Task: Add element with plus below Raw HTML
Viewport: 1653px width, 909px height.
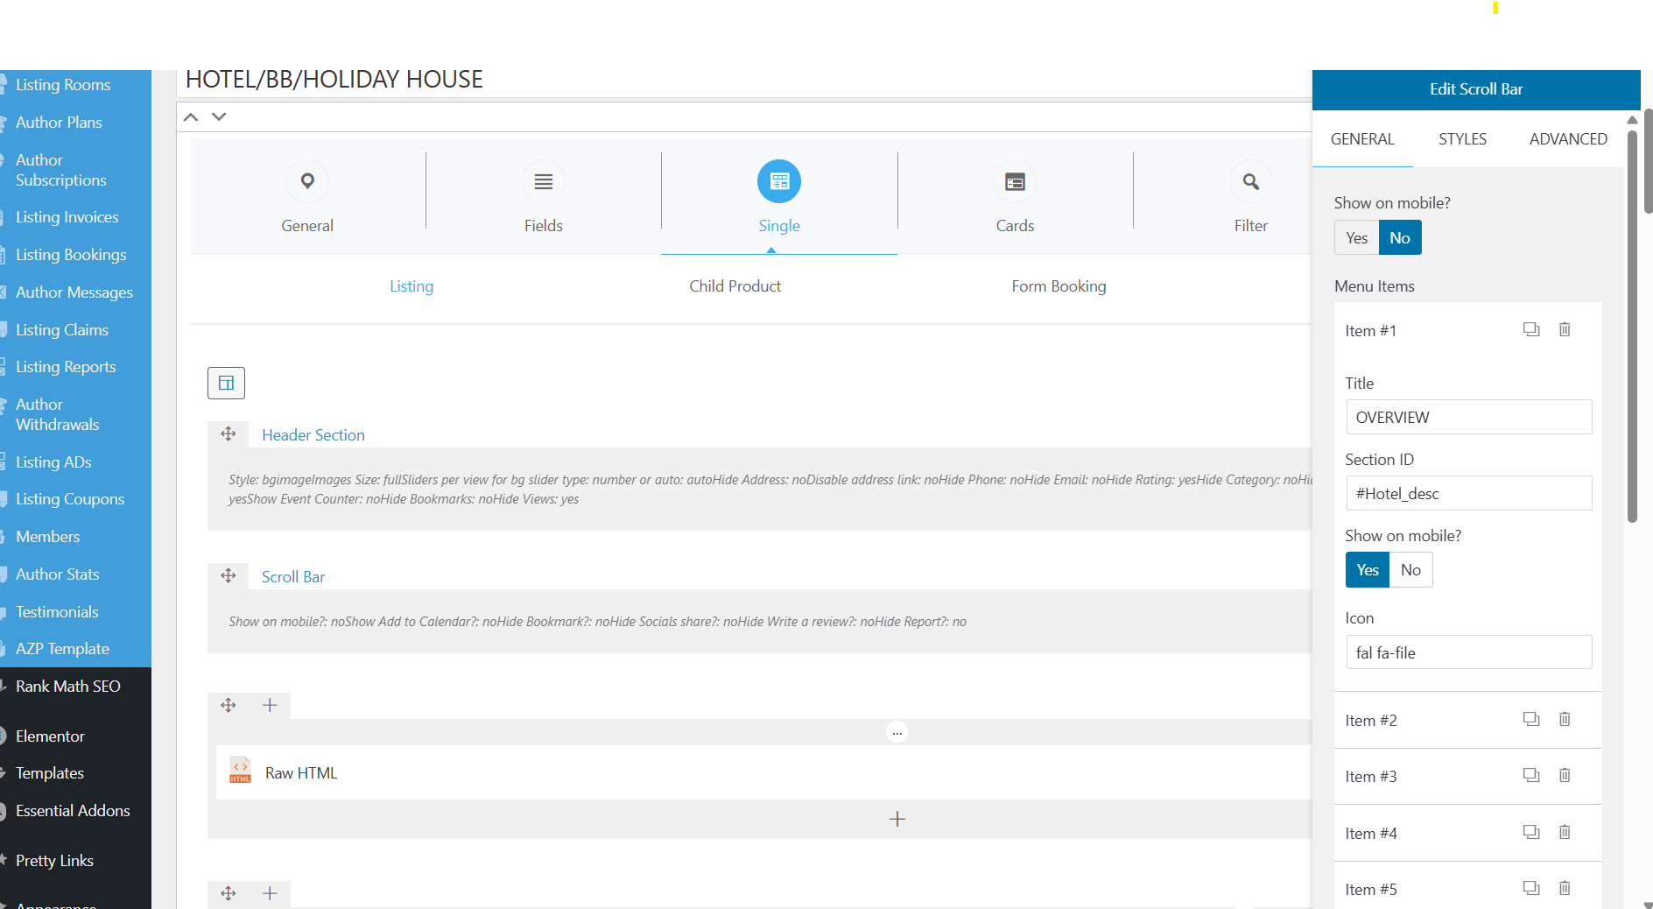Action: tap(897, 819)
